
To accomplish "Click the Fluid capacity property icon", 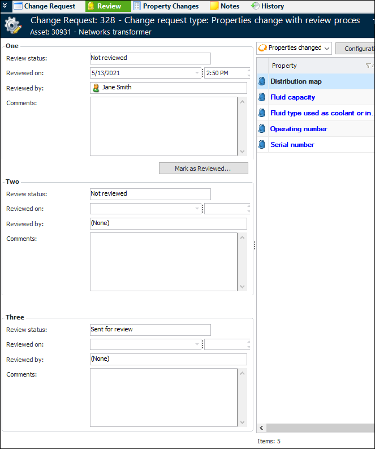I will point(262,97).
